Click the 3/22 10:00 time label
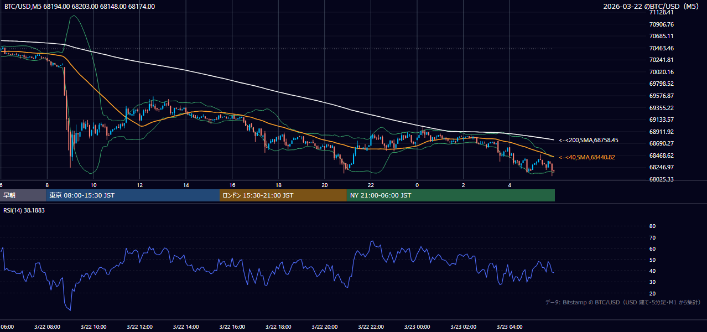The height and width of the screenshot is (332, 707). coord(93,327)
